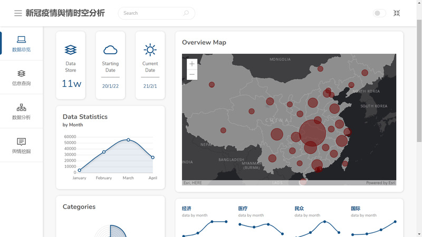Open the 信息查询 sidebar page

21,77
